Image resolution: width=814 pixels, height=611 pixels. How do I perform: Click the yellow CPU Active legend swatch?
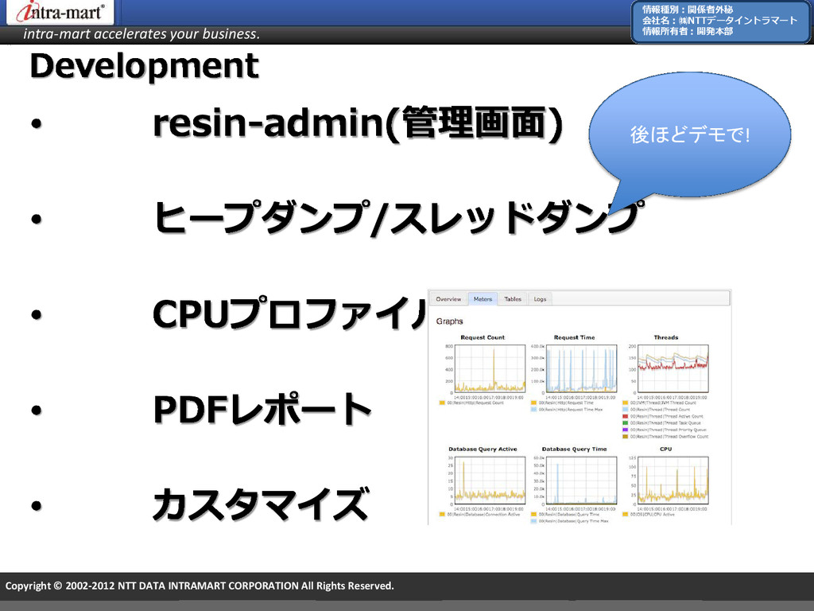626,515
